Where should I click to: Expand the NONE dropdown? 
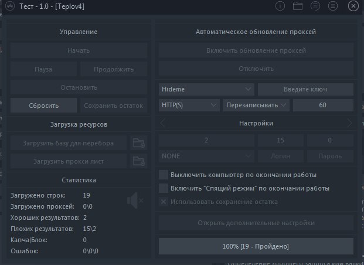(x=206, y=157)
